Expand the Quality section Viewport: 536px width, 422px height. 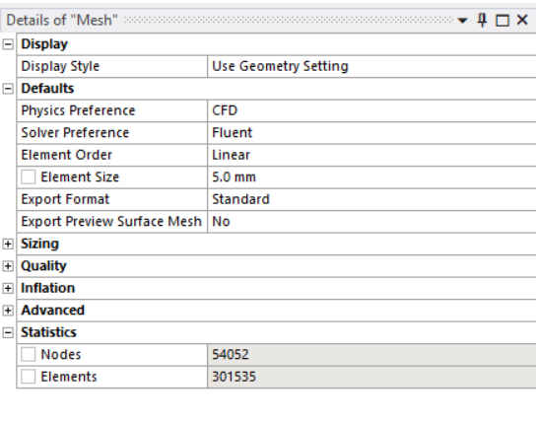[x=8, y=266]
